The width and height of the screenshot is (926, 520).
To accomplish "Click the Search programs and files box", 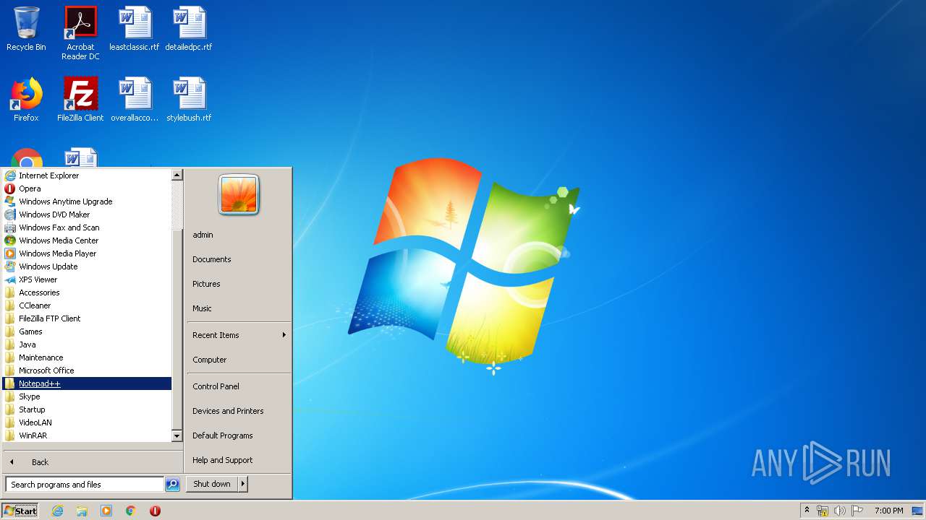I will (x=85, y=485).
